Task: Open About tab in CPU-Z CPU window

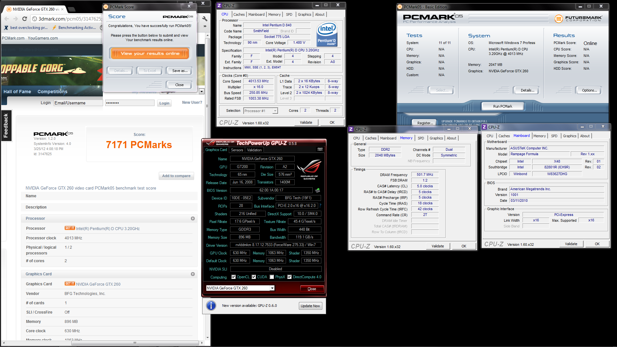Action: [x=319, y=14]
